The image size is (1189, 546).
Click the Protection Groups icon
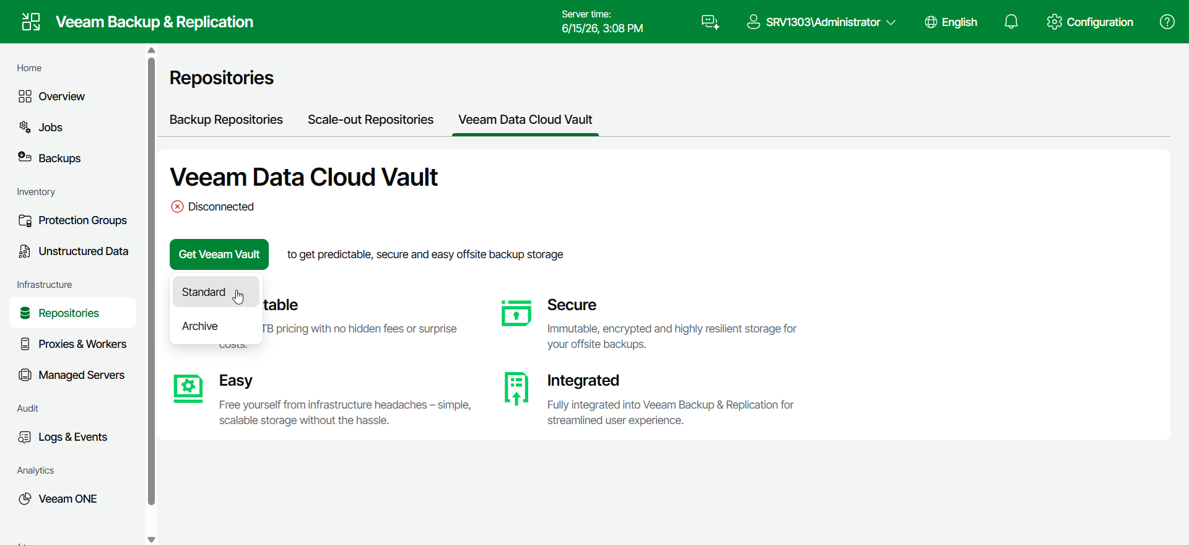pos(25,220)
